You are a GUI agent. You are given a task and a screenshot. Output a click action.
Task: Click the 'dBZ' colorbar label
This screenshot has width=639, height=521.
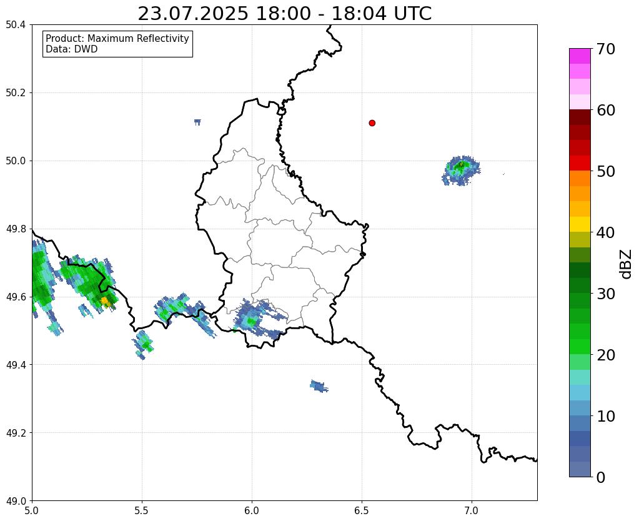pyautogui.click(x=627, y=264)
